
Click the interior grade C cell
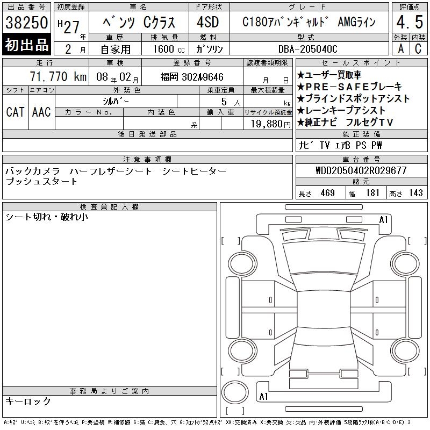pos(418,48)
